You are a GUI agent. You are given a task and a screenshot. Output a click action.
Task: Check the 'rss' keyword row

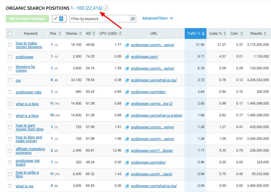pos(10,80)
